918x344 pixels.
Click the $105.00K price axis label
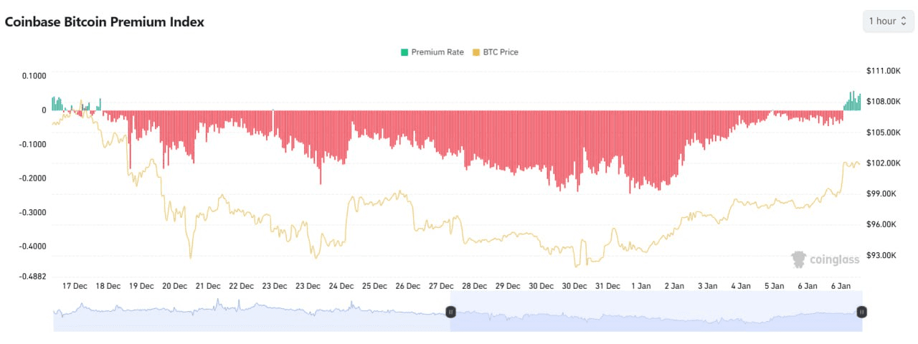coord(883,133)
